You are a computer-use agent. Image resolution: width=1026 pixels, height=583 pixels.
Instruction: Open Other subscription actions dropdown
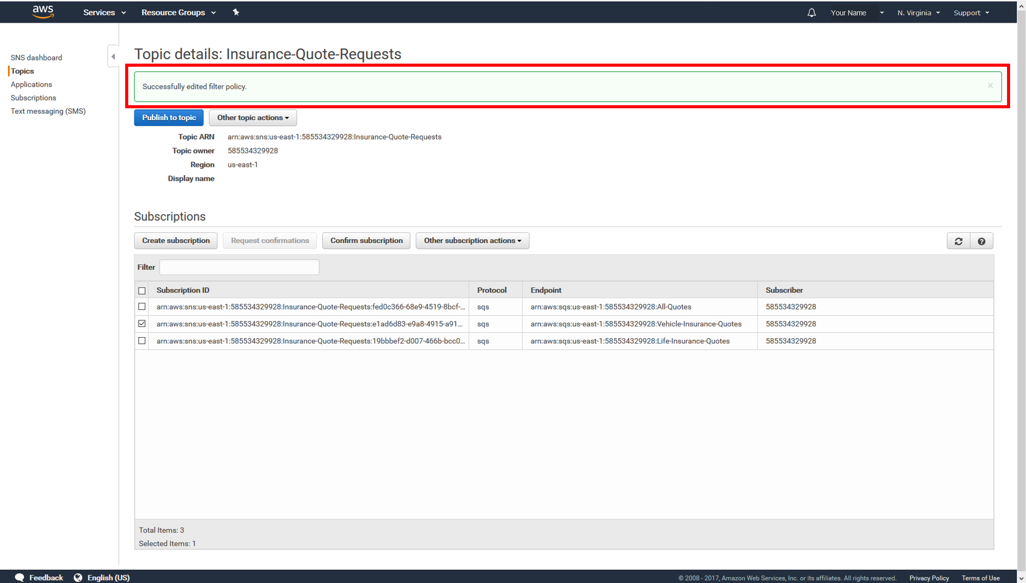click(472, 241)
